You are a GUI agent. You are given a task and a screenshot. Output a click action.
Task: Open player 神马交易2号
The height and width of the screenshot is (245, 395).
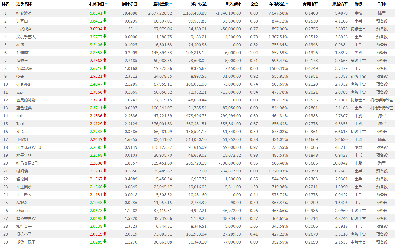tap(27, 163)
